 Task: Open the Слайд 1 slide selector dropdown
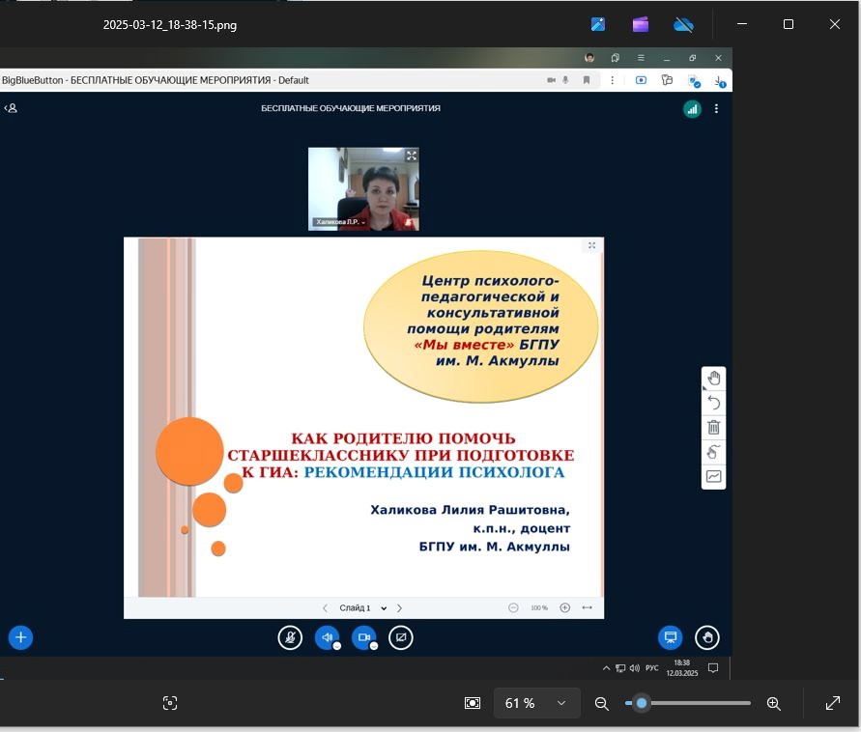point(362,608)
